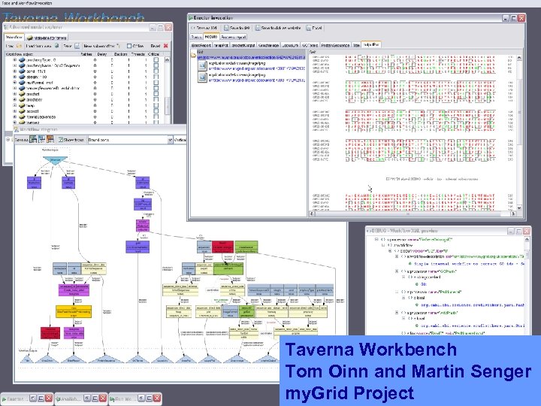Select the prophecy processor icon
541x406 pixels.
pyautogui.click(x=22, y=100)
